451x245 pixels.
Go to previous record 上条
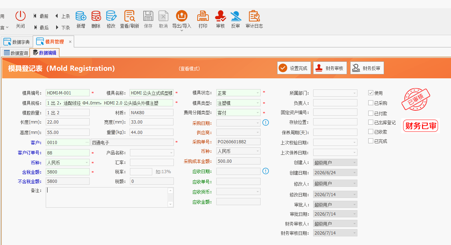[x=63, y=16]
